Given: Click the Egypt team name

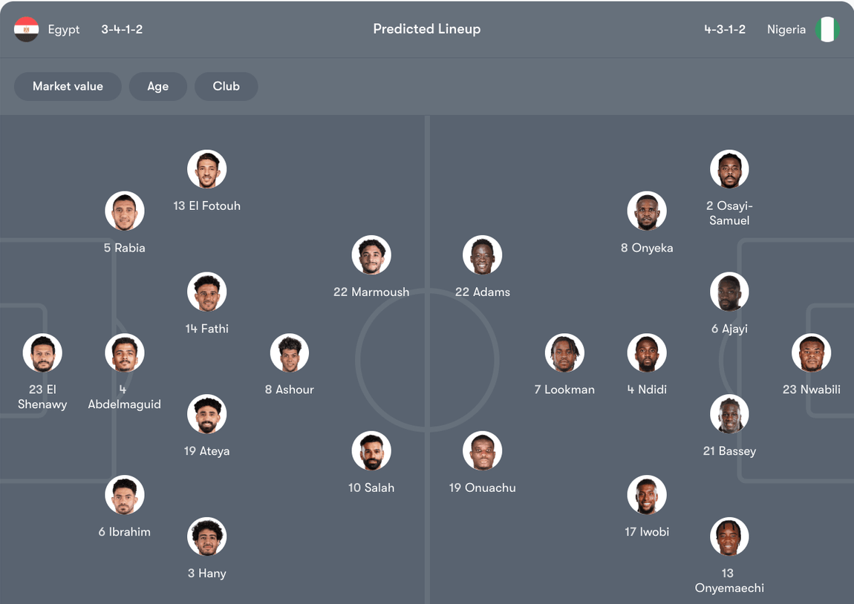Looking at the screenshot, I should pos(64,30).
